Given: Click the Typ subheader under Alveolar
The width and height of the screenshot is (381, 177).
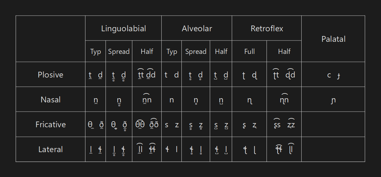Looking at the screenshot, I should coord(172,51).
